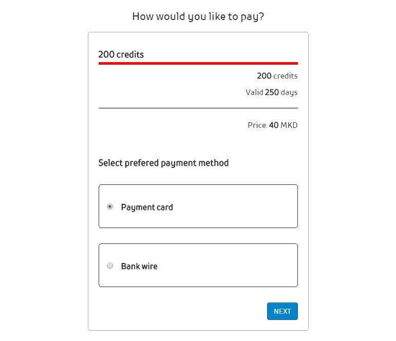Screen dimensions: 396x341
Task: Click the "Valid 250 days" text
Action: tap(272, 92)
